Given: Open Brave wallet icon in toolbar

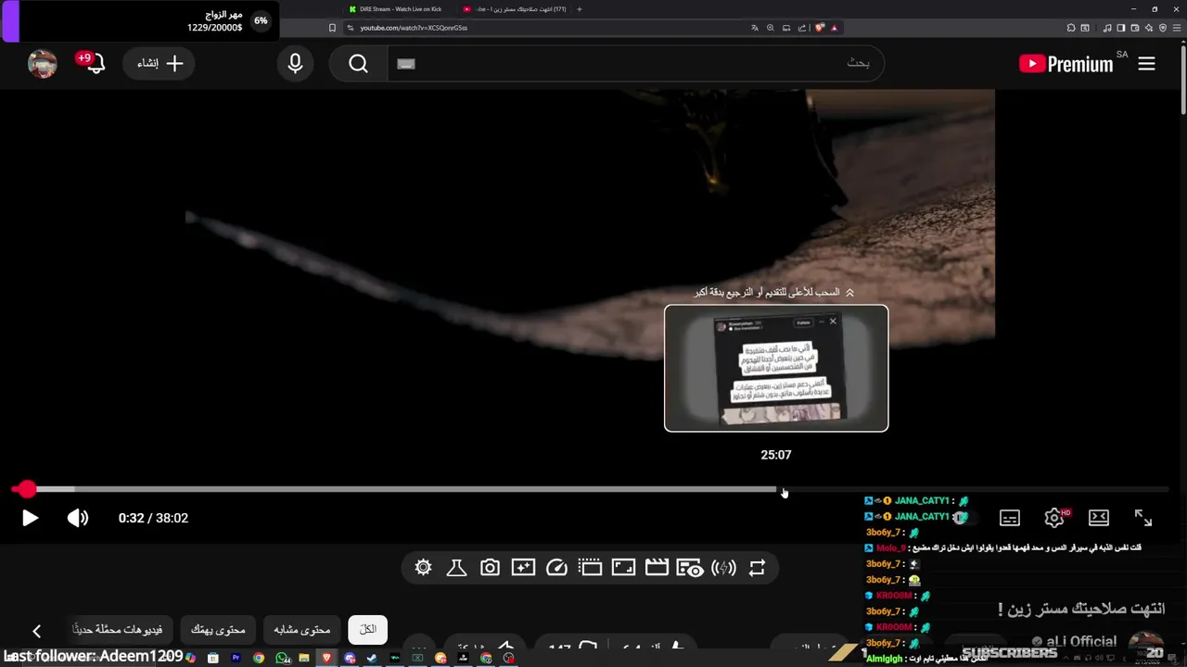Looking at the screenshot, I should [1134, 28].
